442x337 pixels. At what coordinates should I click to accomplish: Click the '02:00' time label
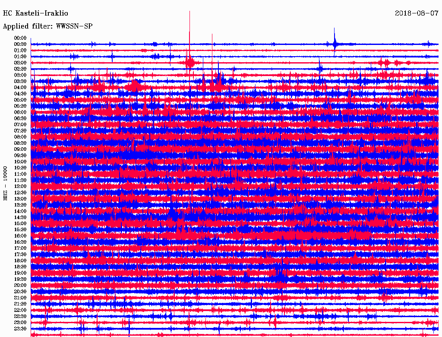pos(20,63)
